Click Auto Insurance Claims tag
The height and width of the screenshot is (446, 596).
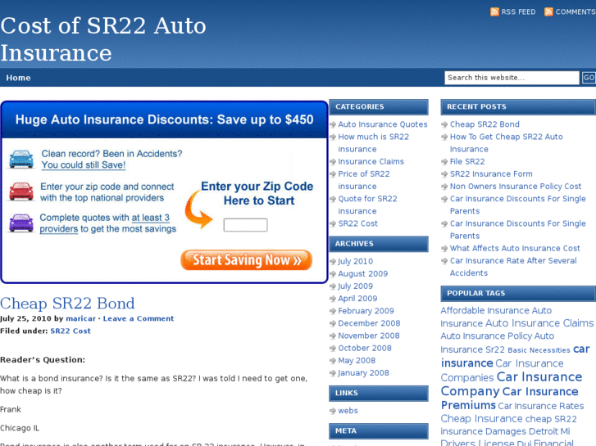pos(539,323)
